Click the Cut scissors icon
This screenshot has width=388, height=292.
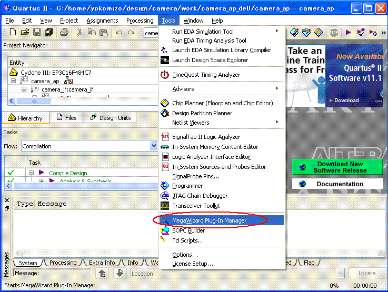(x=79, y=32)
